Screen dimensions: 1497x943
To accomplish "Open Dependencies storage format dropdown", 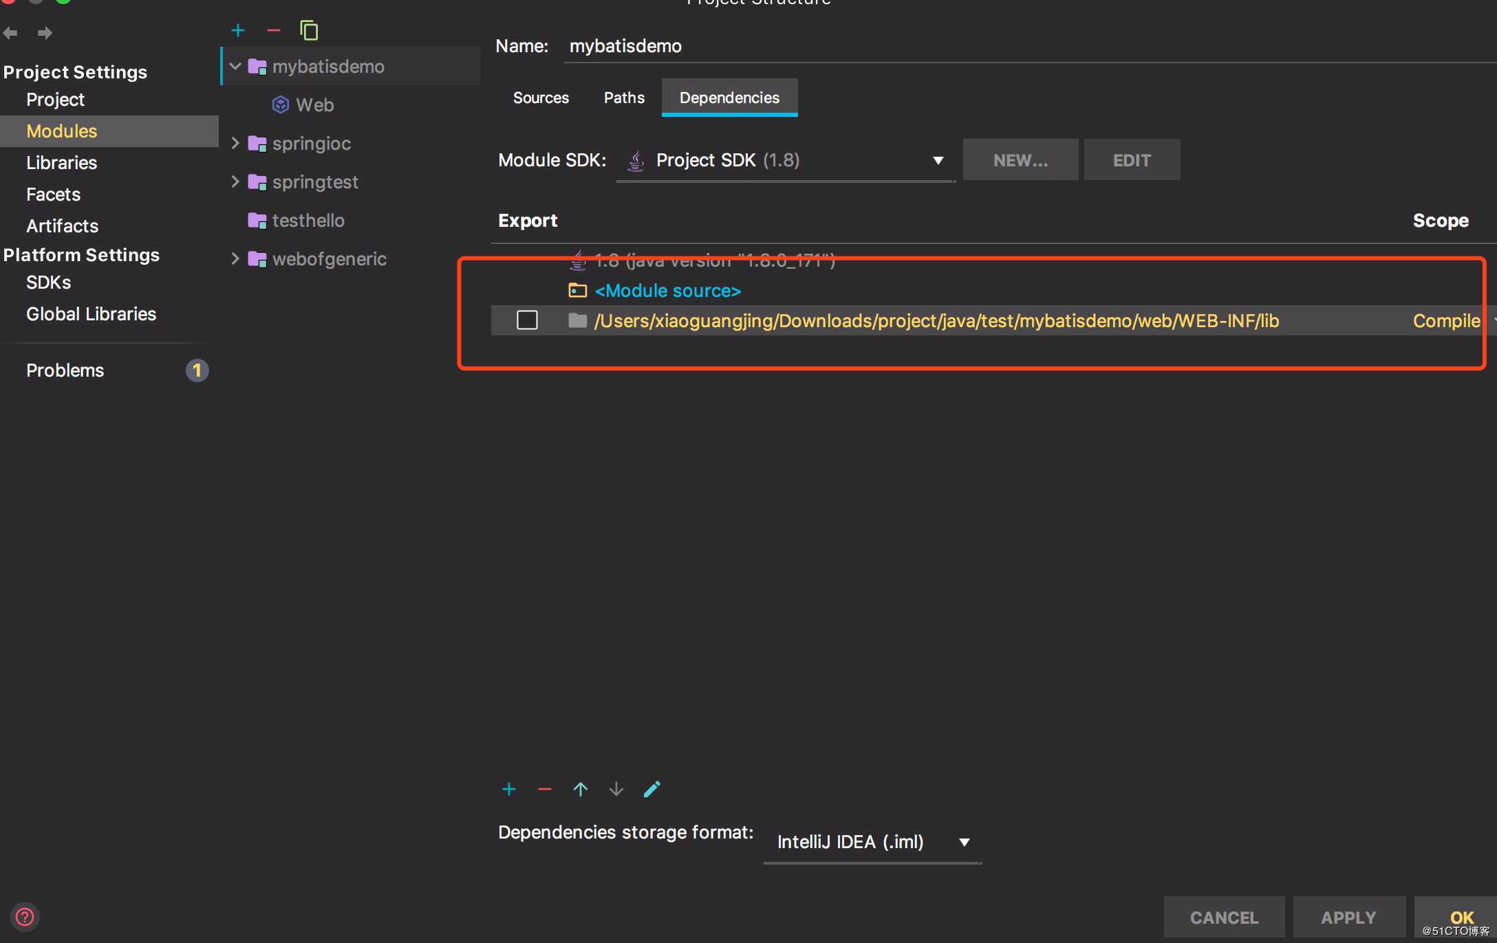I will pos(872,842).
